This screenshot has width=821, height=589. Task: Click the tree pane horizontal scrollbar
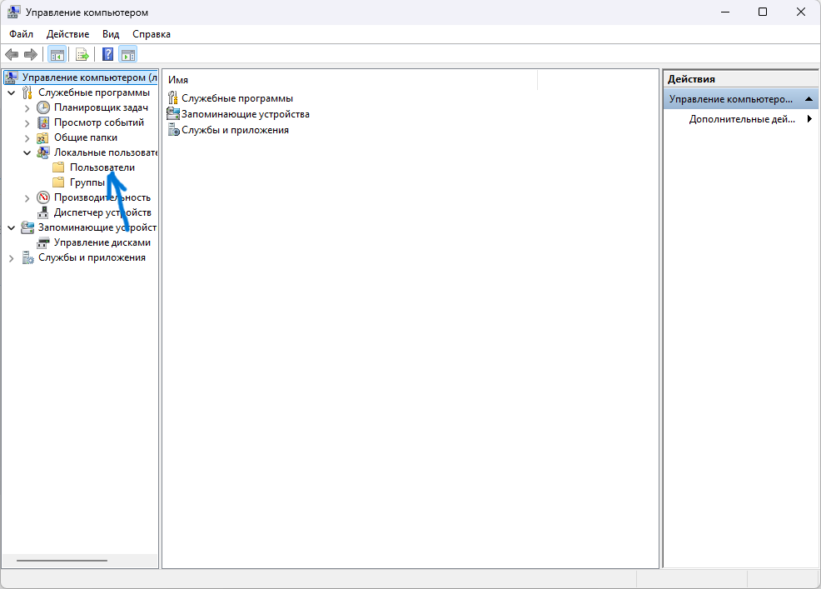[62, 561]
